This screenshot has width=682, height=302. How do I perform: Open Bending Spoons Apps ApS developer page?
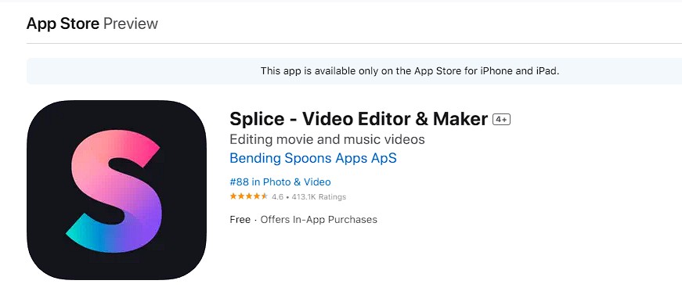click(x=313, y=158)
